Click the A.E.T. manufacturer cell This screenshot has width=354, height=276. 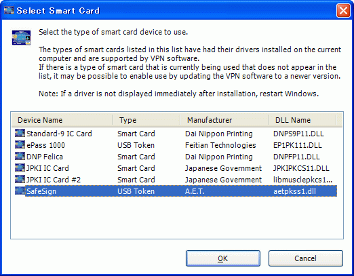195,191
